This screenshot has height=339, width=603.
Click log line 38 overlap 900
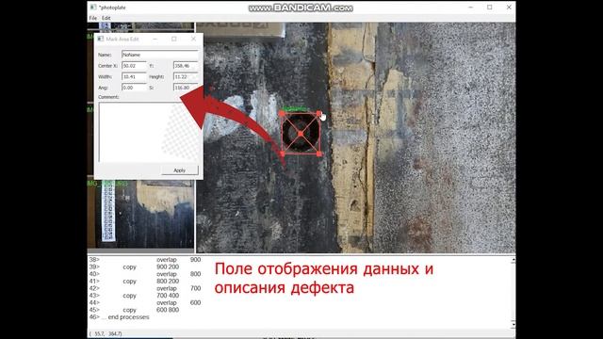[x=145, y=260]
